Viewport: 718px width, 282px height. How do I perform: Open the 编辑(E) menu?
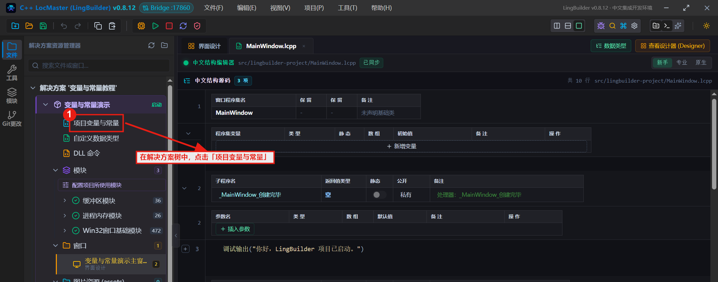pos(247,8)
